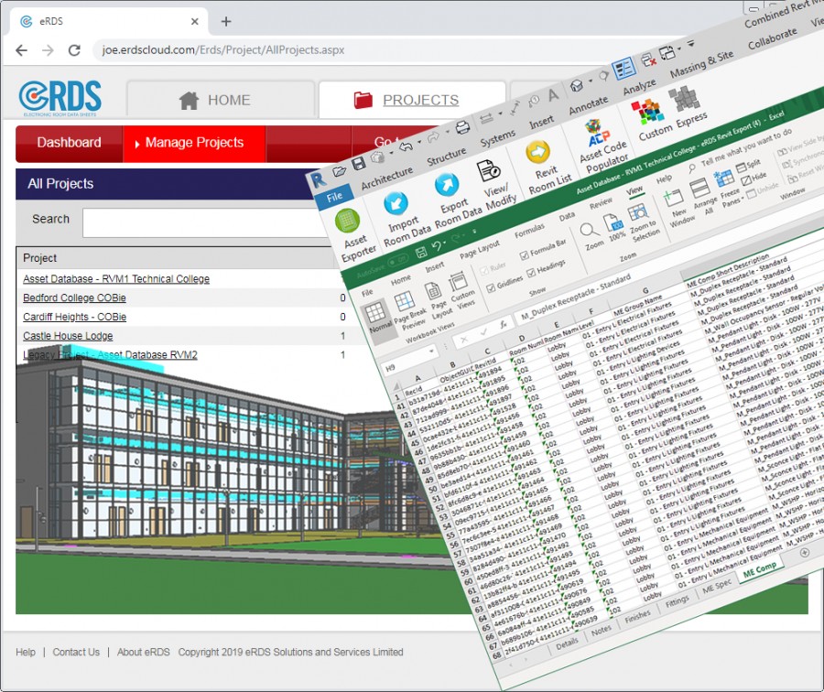Click the browser reload icon
824x692 pixels.
pos(74,50)
